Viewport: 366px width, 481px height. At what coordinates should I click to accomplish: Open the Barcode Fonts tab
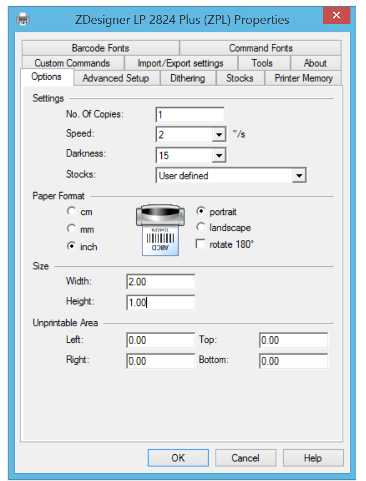(x=100, y=48)
